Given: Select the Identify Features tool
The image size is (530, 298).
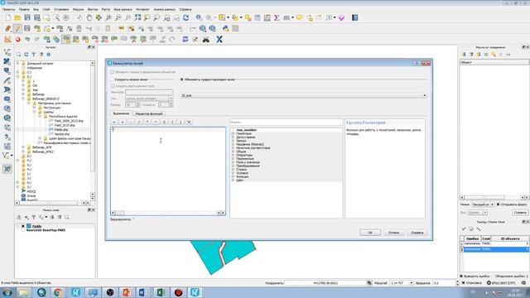Looking at the screenshot, I should click(199, 17).
